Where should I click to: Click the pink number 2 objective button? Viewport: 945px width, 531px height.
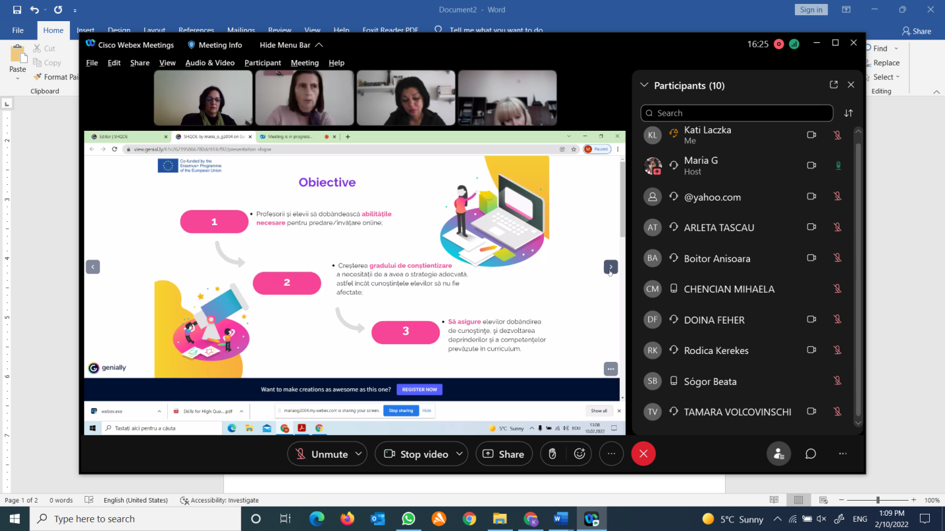coord(287,282)
